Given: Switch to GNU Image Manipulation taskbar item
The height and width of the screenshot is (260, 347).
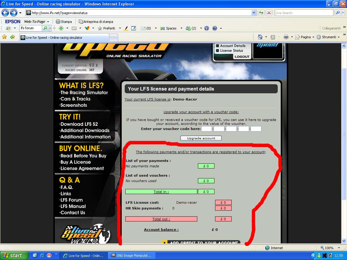Looking at the screenshot, I should click(x=131, y=255).
